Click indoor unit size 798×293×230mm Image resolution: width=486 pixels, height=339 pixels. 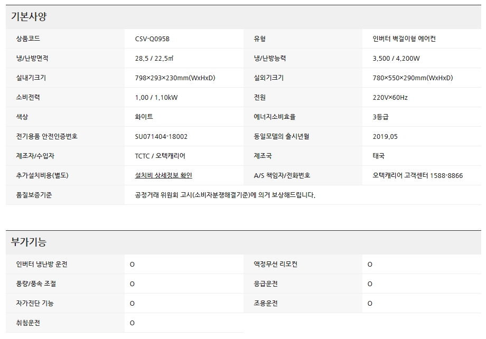pyautogui.click(x=175, y=78)
